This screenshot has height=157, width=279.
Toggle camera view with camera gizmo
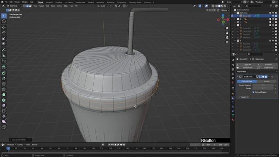coord(227,38)
